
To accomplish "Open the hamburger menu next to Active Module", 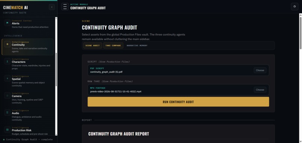I will pos(65,6).
